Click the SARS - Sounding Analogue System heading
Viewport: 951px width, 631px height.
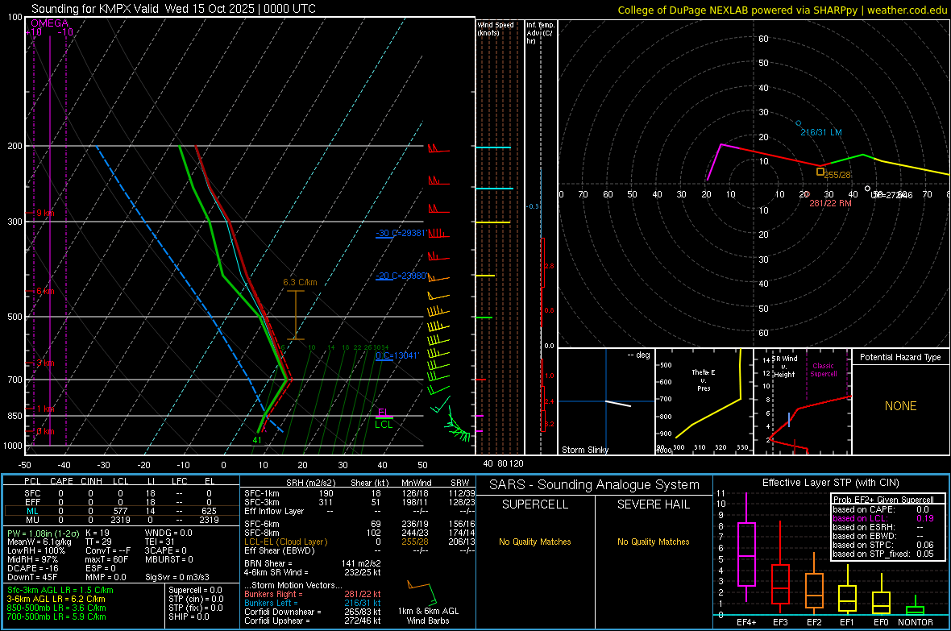point(595,485)
